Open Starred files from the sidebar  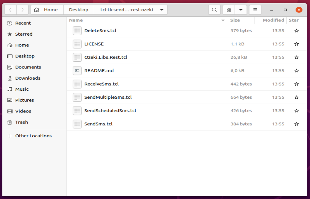tap(23, 34)
